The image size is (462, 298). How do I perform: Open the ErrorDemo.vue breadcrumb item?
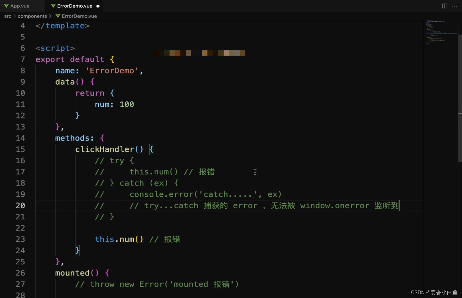pos(79,16)
